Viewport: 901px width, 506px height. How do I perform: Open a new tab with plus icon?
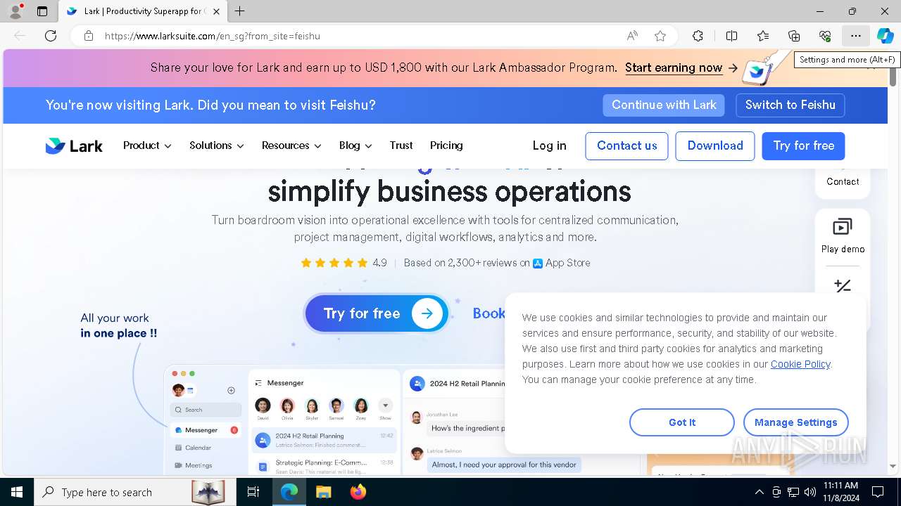240,11
